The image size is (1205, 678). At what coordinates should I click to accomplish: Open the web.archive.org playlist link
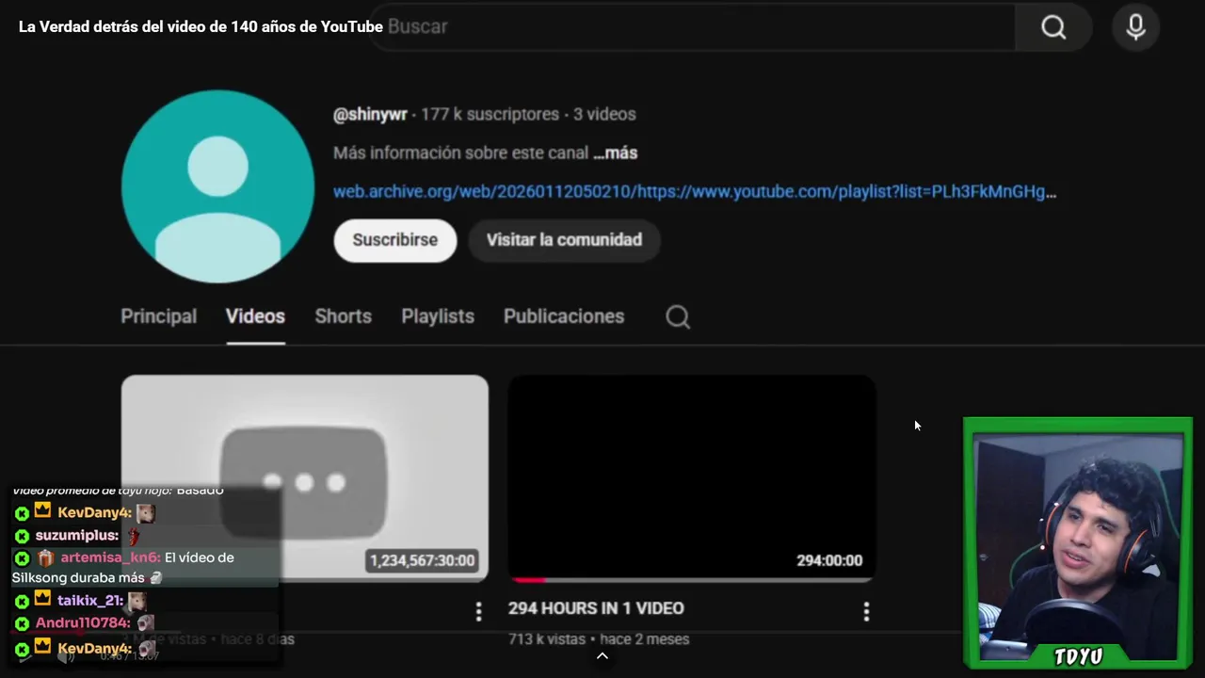tap(695, 192)
